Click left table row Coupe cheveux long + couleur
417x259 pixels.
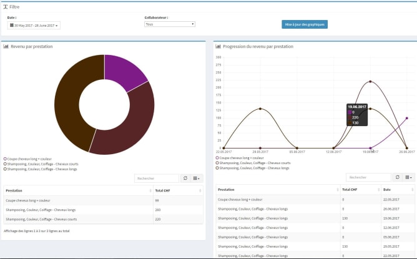[x=103, y=200]
